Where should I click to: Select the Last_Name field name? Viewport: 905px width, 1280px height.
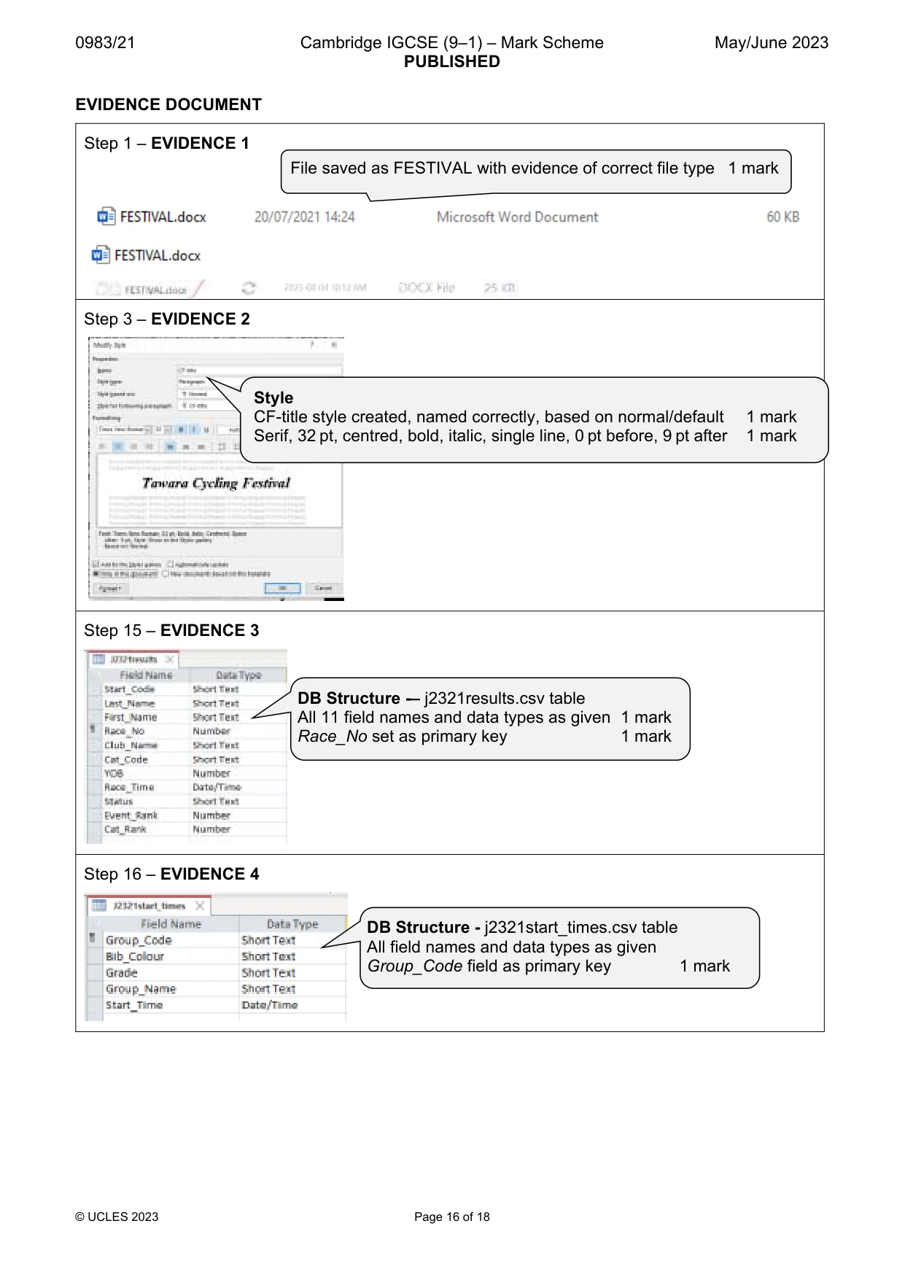129,703
